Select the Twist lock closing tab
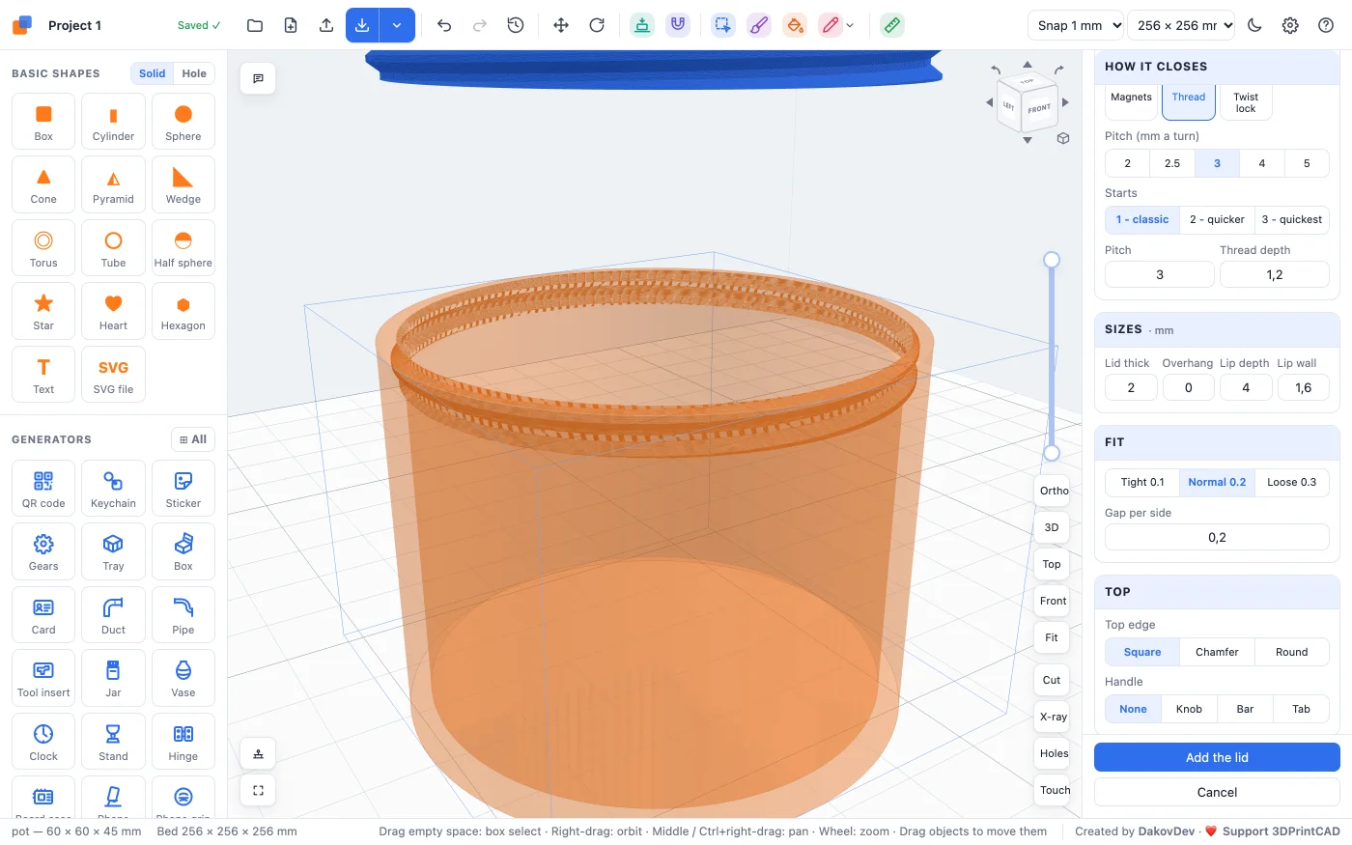Viewport: 1352px width, 845px height. [1246, 102]
